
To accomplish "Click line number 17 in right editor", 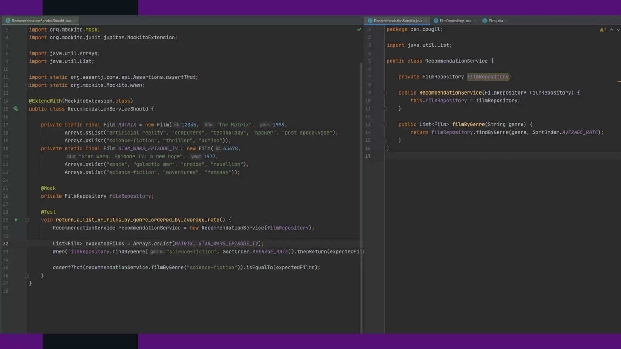I will 368,156.
